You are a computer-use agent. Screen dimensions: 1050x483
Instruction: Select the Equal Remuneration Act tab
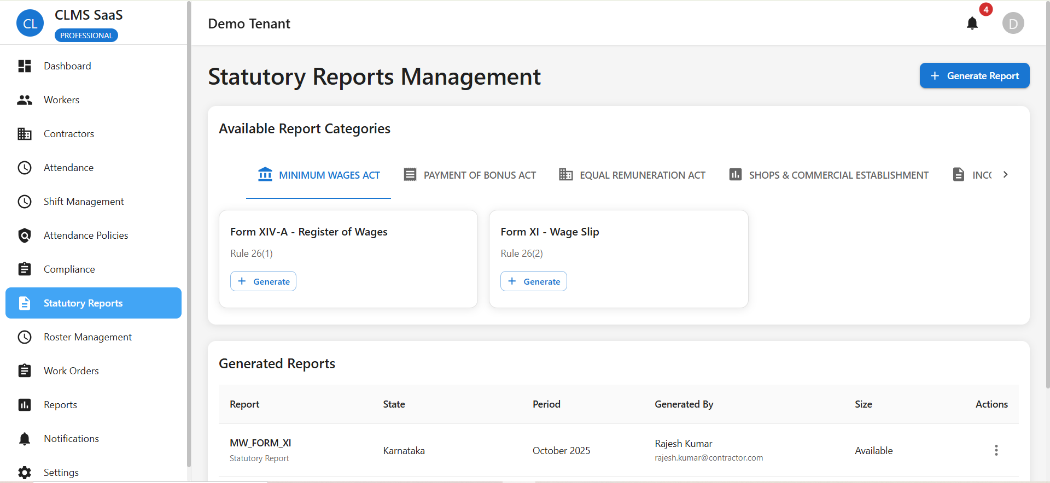pyautogui.click(x=632, y=175)
